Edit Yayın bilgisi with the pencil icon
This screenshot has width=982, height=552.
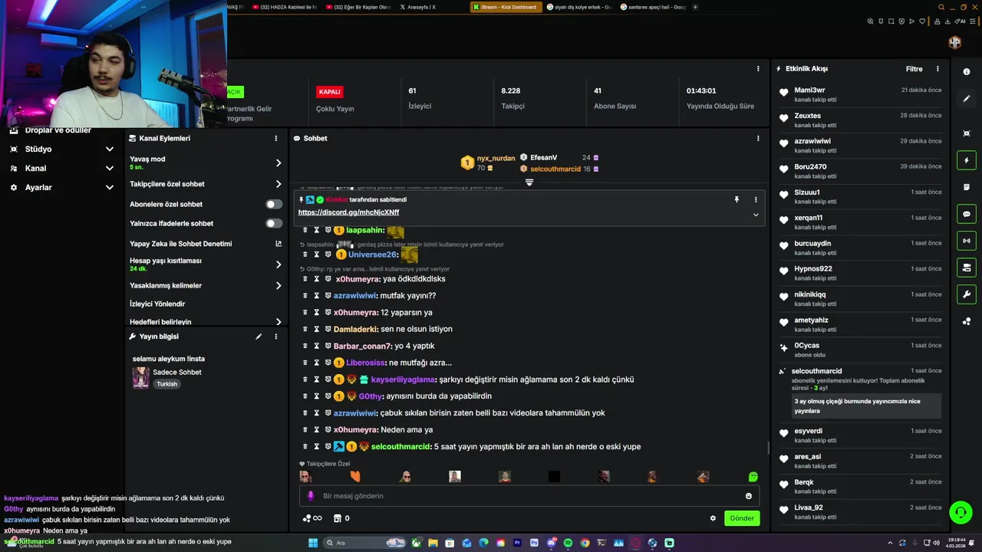point(259,337)
